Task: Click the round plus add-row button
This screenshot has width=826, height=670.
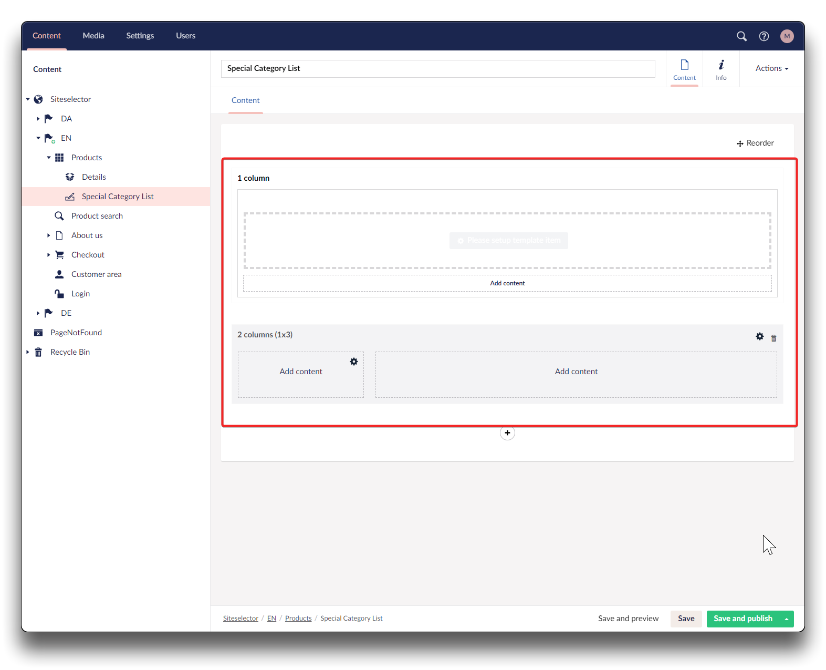Action: (507, 433)
